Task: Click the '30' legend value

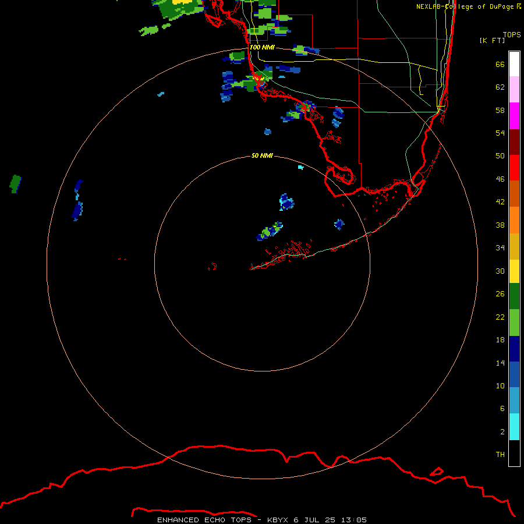Action: click(500, 271)
